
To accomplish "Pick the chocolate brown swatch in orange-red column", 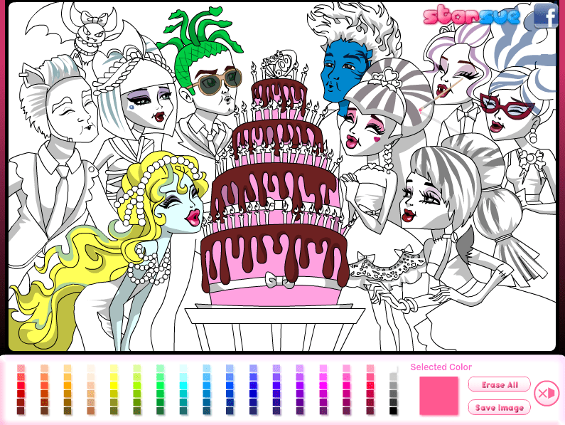I will pos(44,411).
